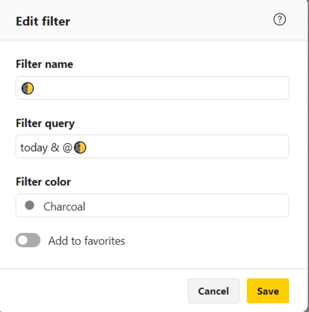
Task: Place cursor at the @ symbol in query
Action: 67,148
